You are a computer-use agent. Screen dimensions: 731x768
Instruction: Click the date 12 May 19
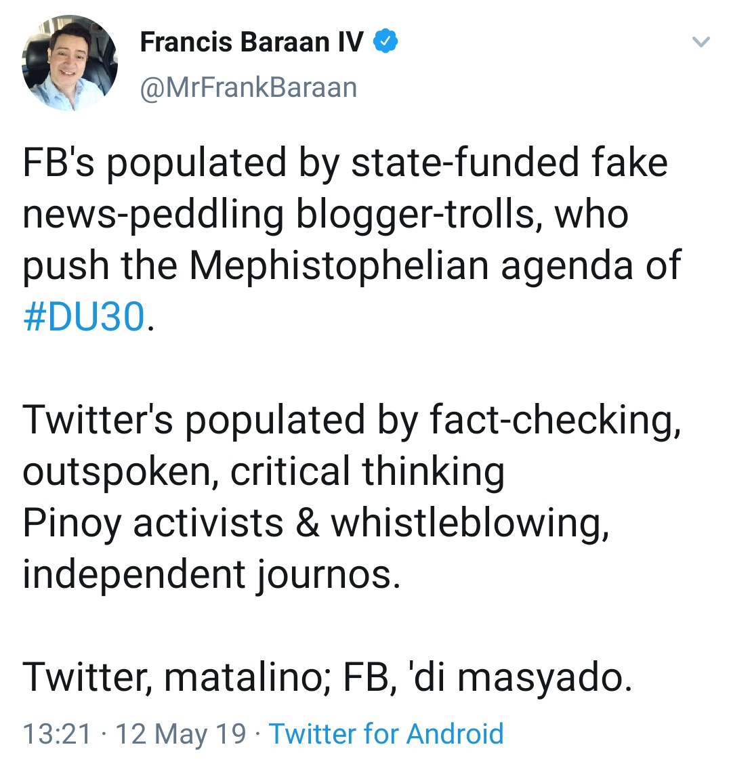pos(181,733)
